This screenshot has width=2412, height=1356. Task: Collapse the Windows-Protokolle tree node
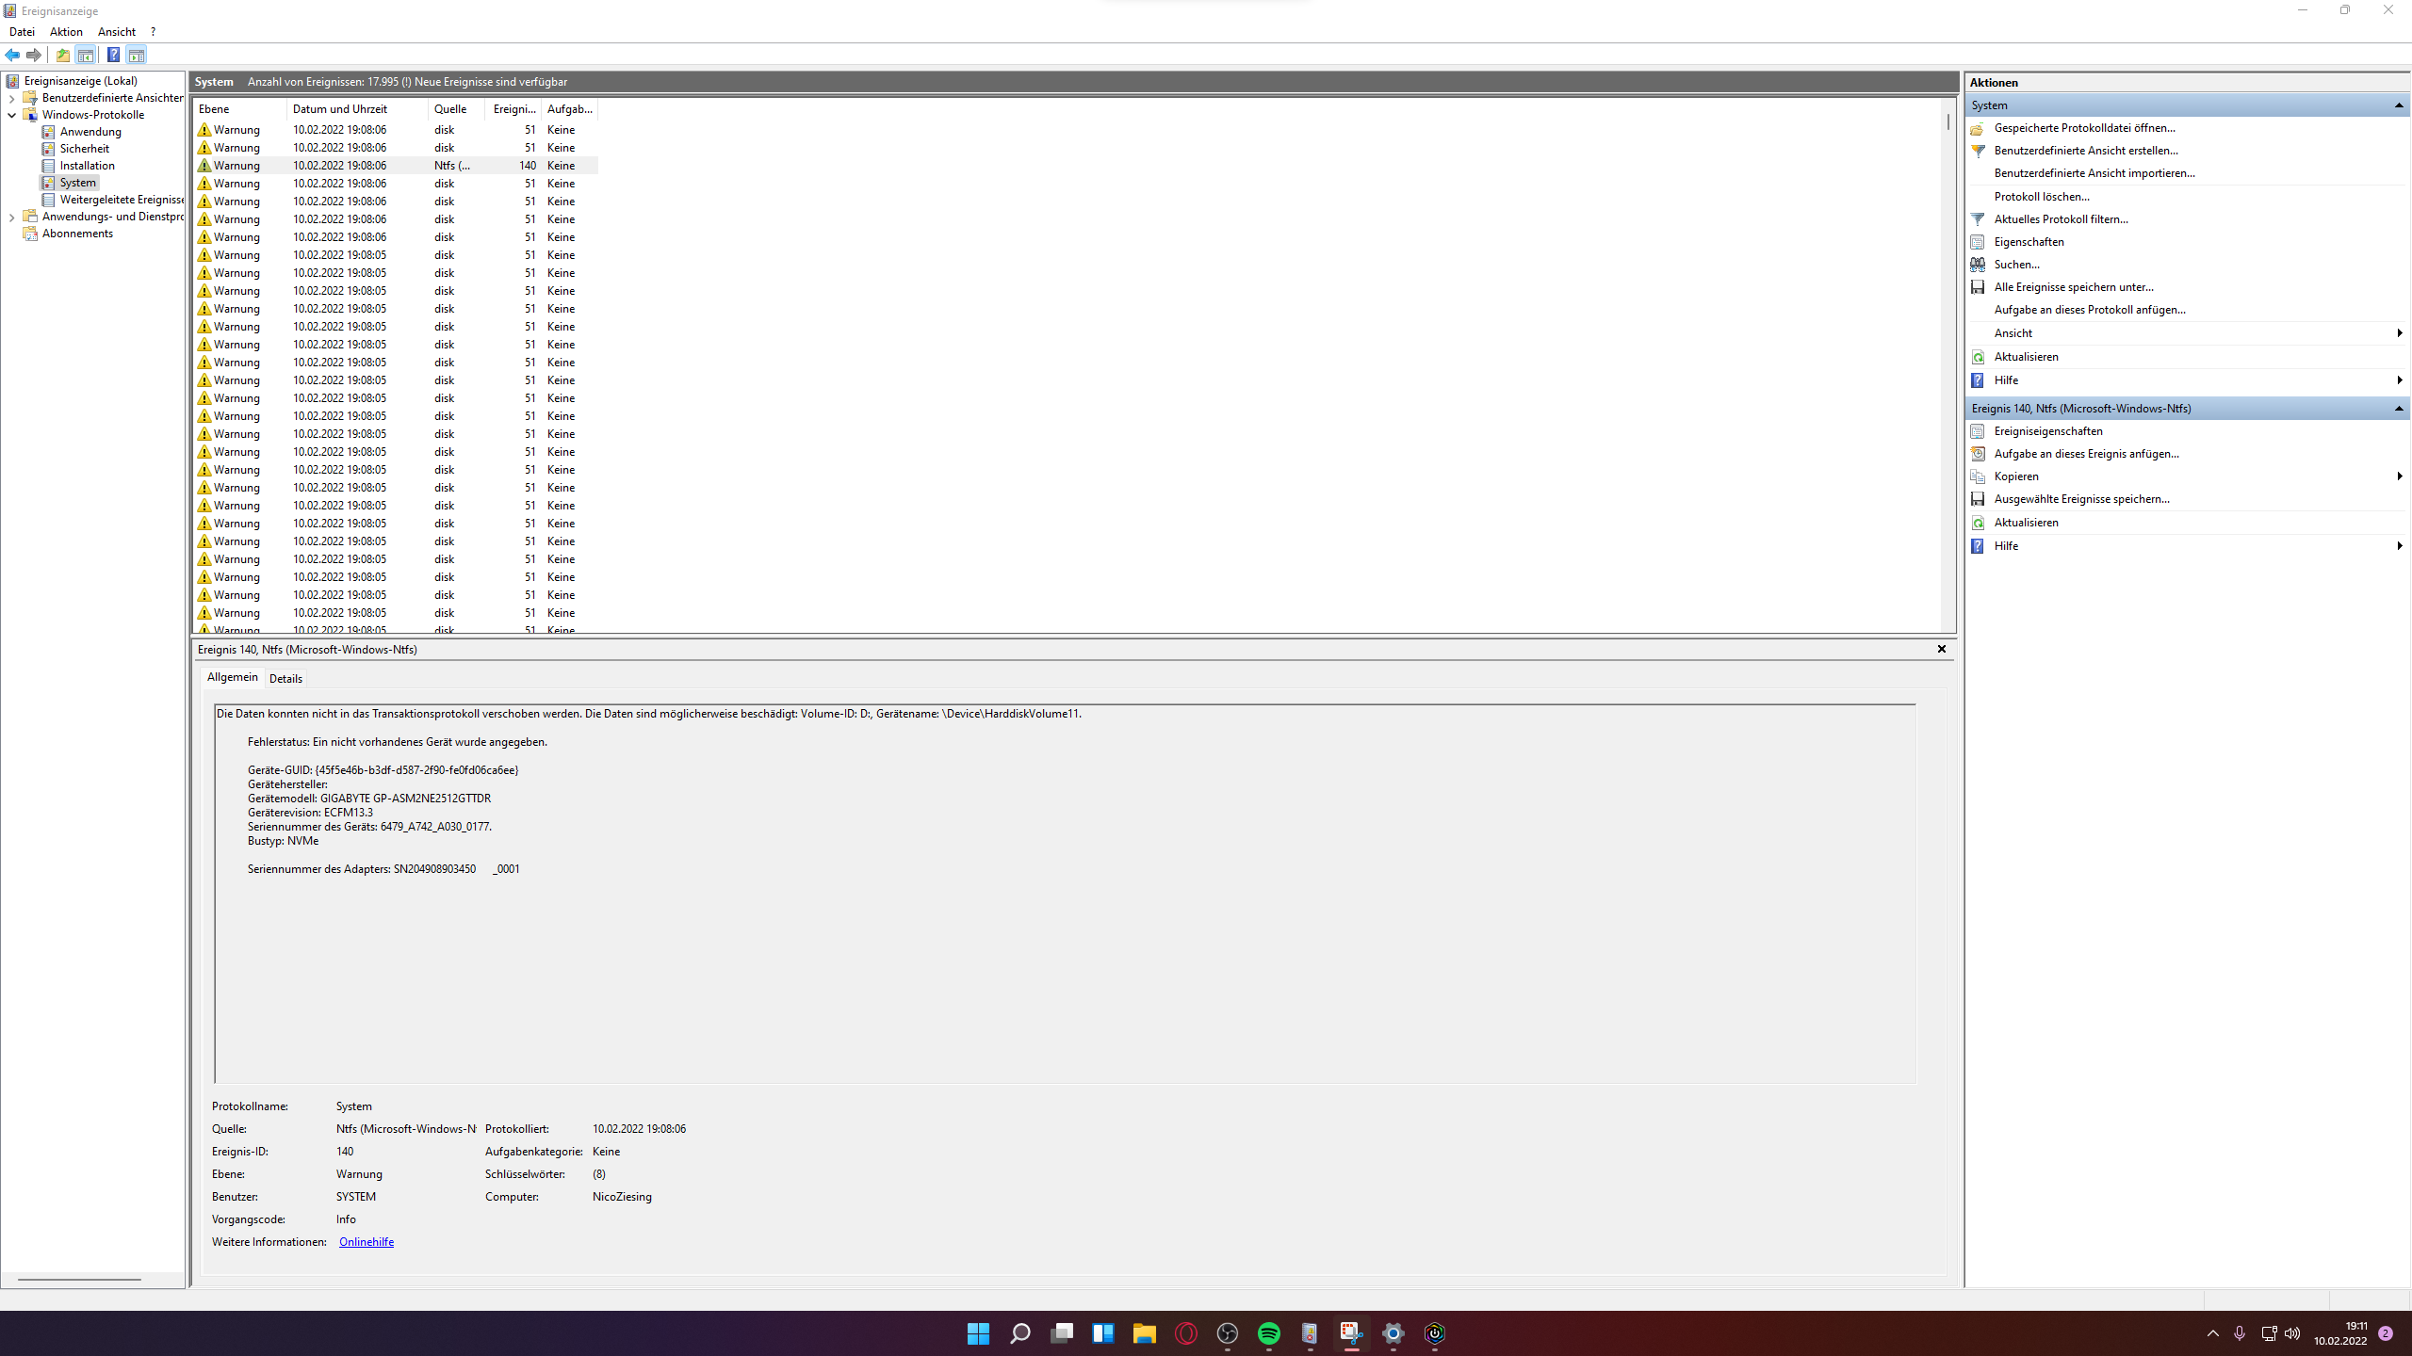(12, 115)
